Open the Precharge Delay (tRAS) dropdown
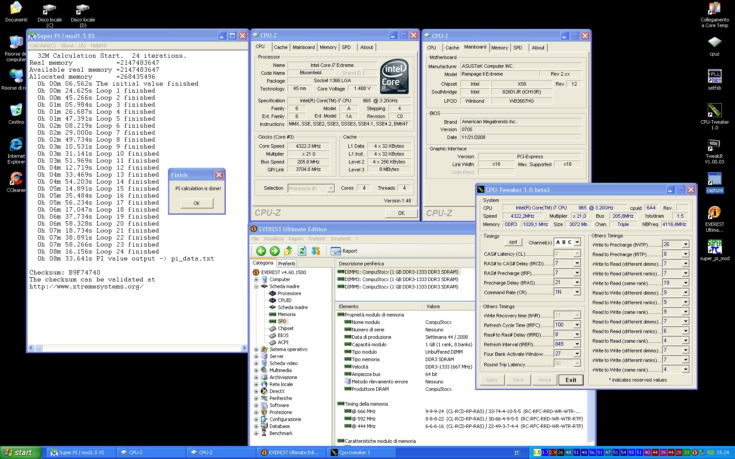The height and width of the screenshot is (459, 735). tap(577, 282)
